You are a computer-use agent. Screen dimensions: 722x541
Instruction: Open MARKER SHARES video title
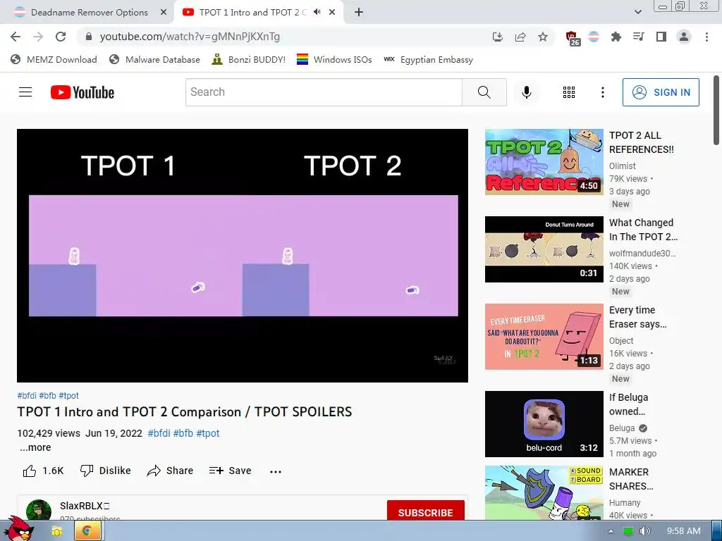tap(631, 479)
